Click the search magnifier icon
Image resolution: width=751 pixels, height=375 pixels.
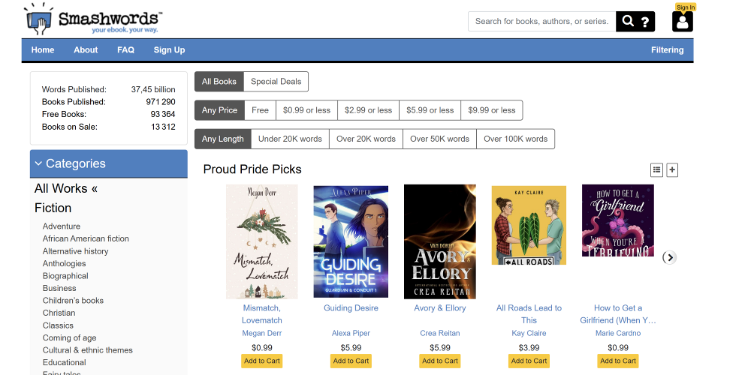(627, 21)
